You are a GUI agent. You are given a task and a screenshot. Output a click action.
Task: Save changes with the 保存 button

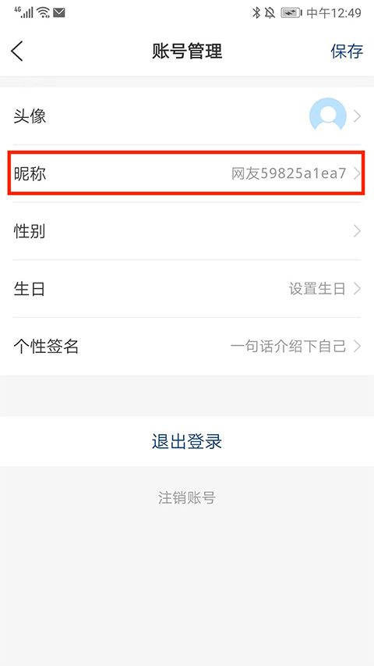point(347,52)
